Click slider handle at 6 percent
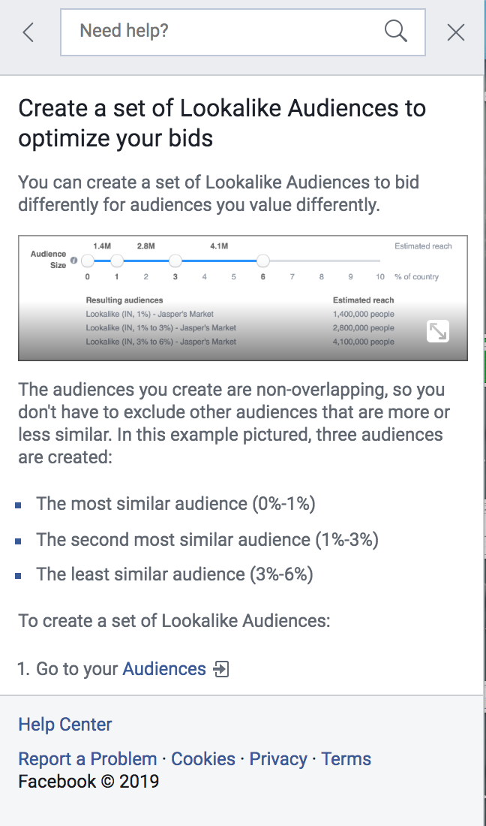The width and height of the screenshot is (486, 826). [x=263, y=261]
